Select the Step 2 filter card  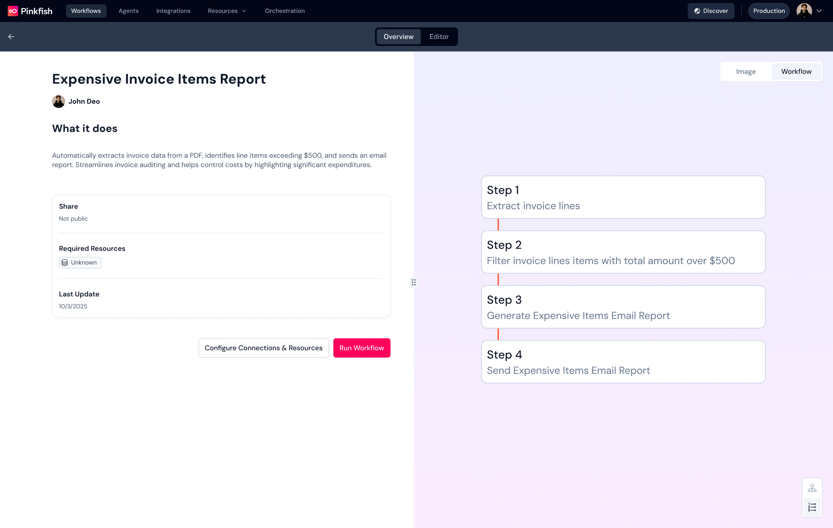[623, 252]
